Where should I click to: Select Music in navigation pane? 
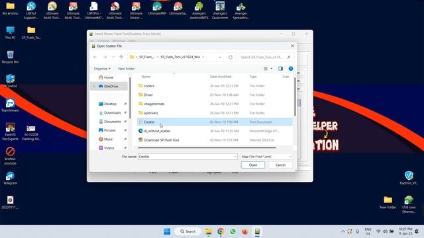108,139
